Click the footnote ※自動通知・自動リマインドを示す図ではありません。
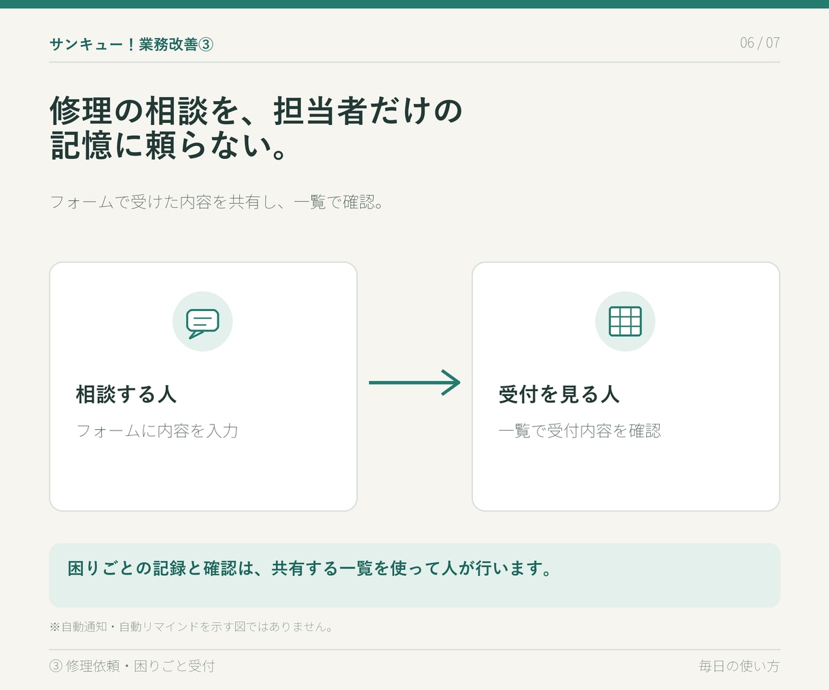Screen dimensions: 829x690 pyautogui.click(x=192, y=627)
